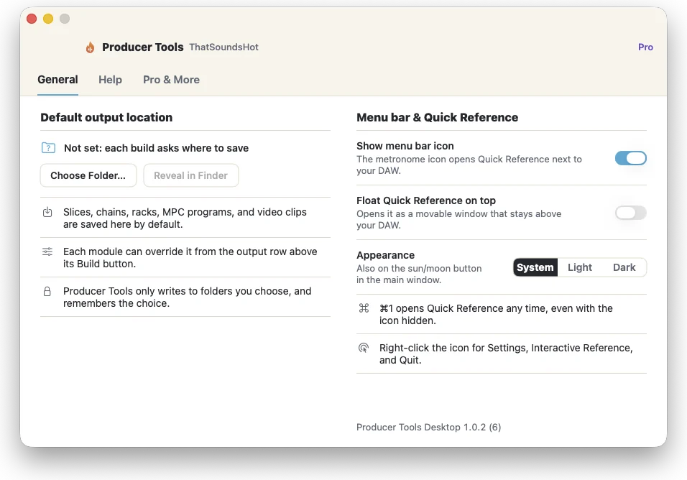
Task: Click the sliders icon beside module override text
Action: point(47,251)
